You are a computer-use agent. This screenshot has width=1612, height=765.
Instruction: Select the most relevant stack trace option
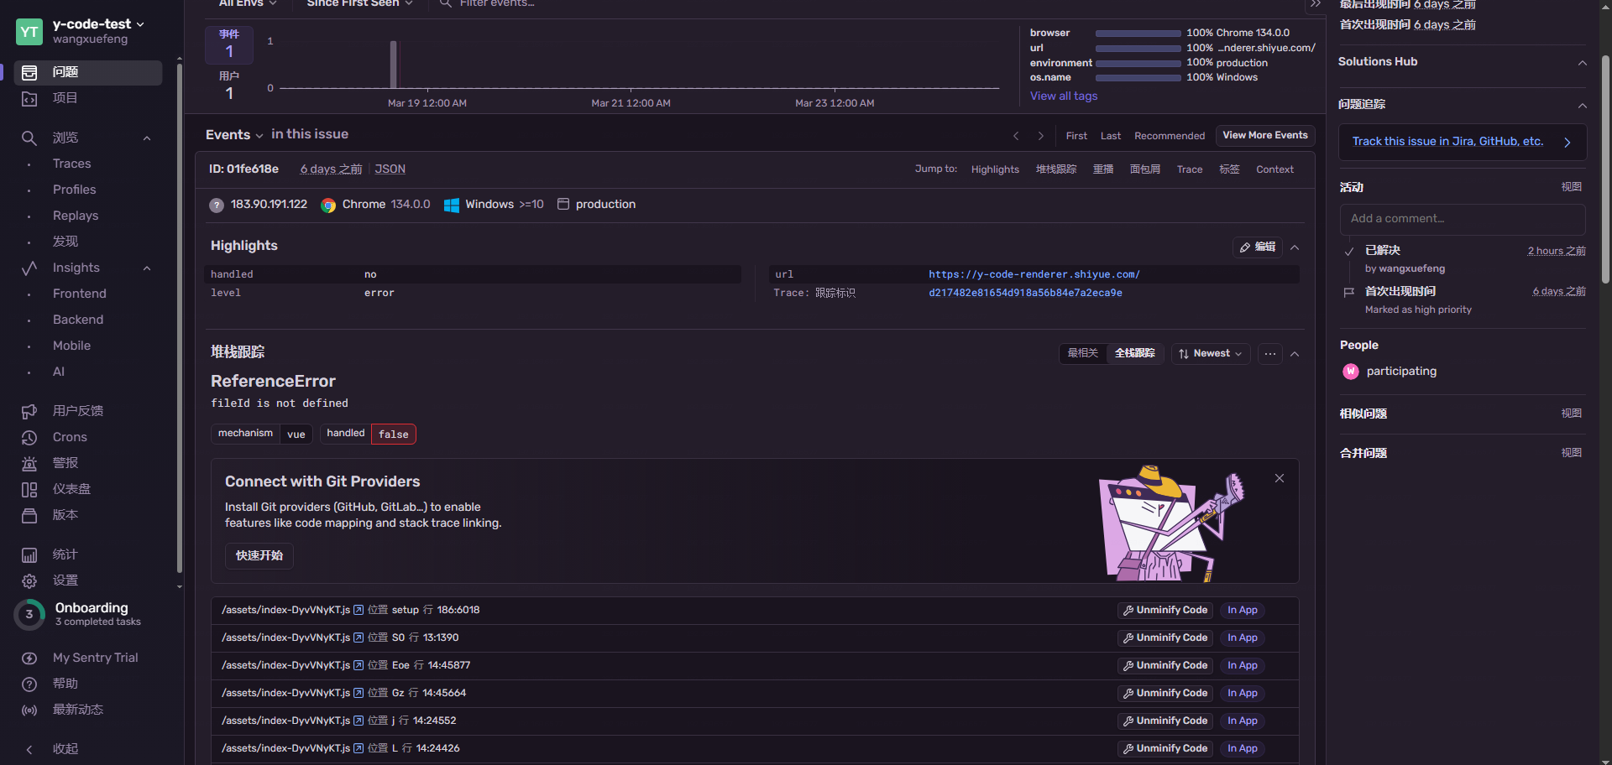[x=1082, y=353]
